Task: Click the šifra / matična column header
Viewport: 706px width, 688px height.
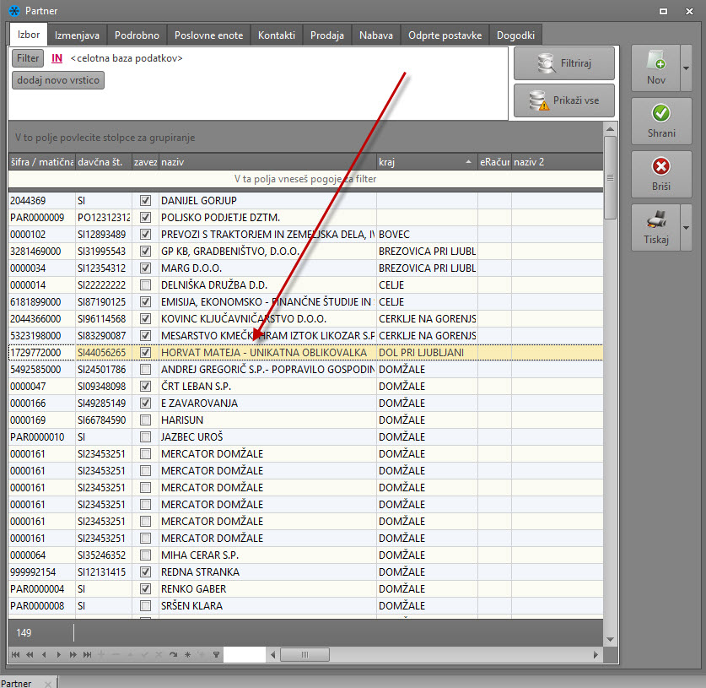Action: pyautogui.click(x=42, y=162)
